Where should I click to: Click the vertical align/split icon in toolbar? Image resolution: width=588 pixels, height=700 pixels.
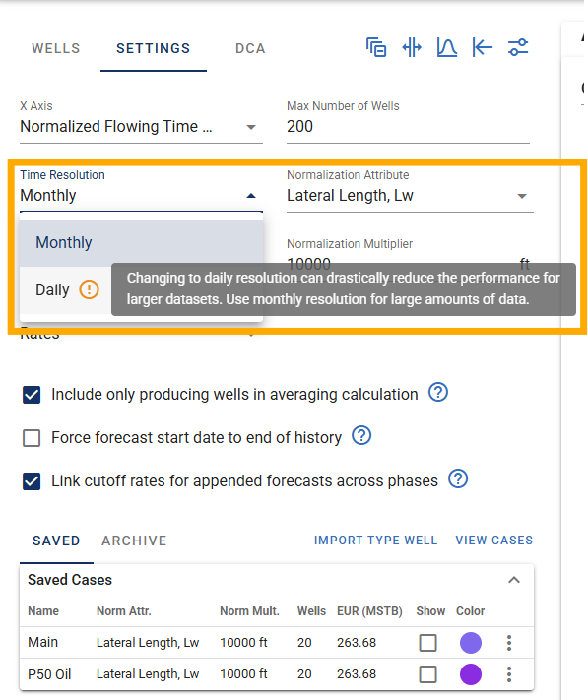coord(411,47)
